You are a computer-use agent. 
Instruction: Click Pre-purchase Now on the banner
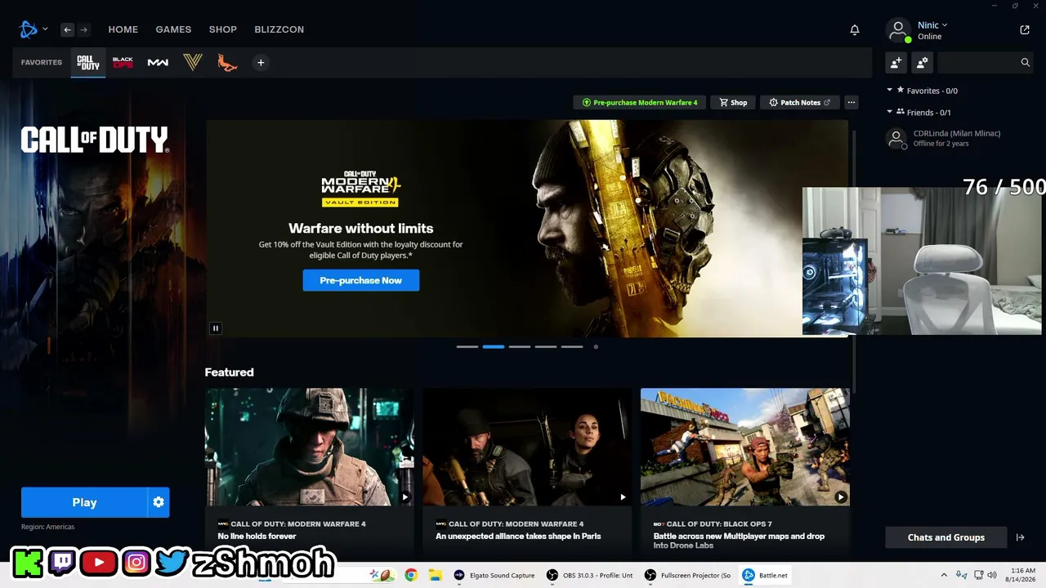coord(361,280)
